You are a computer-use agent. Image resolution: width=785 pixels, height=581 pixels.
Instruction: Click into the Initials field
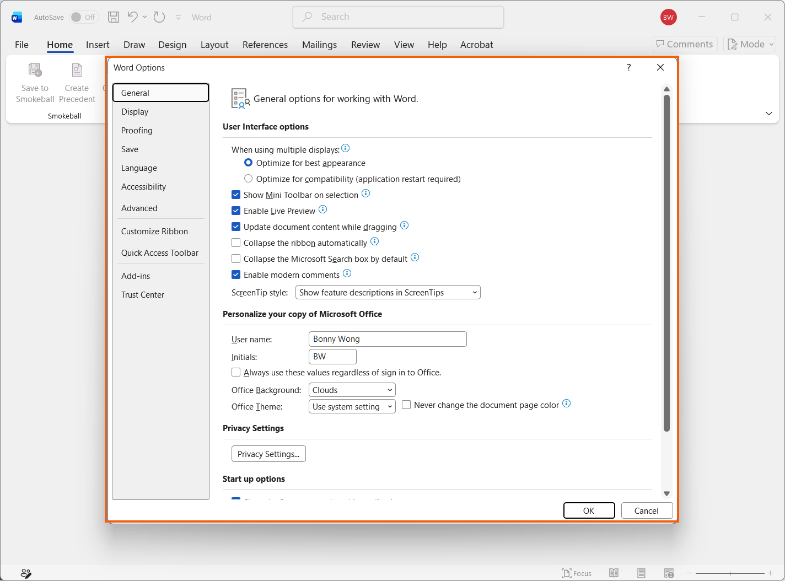332,357
